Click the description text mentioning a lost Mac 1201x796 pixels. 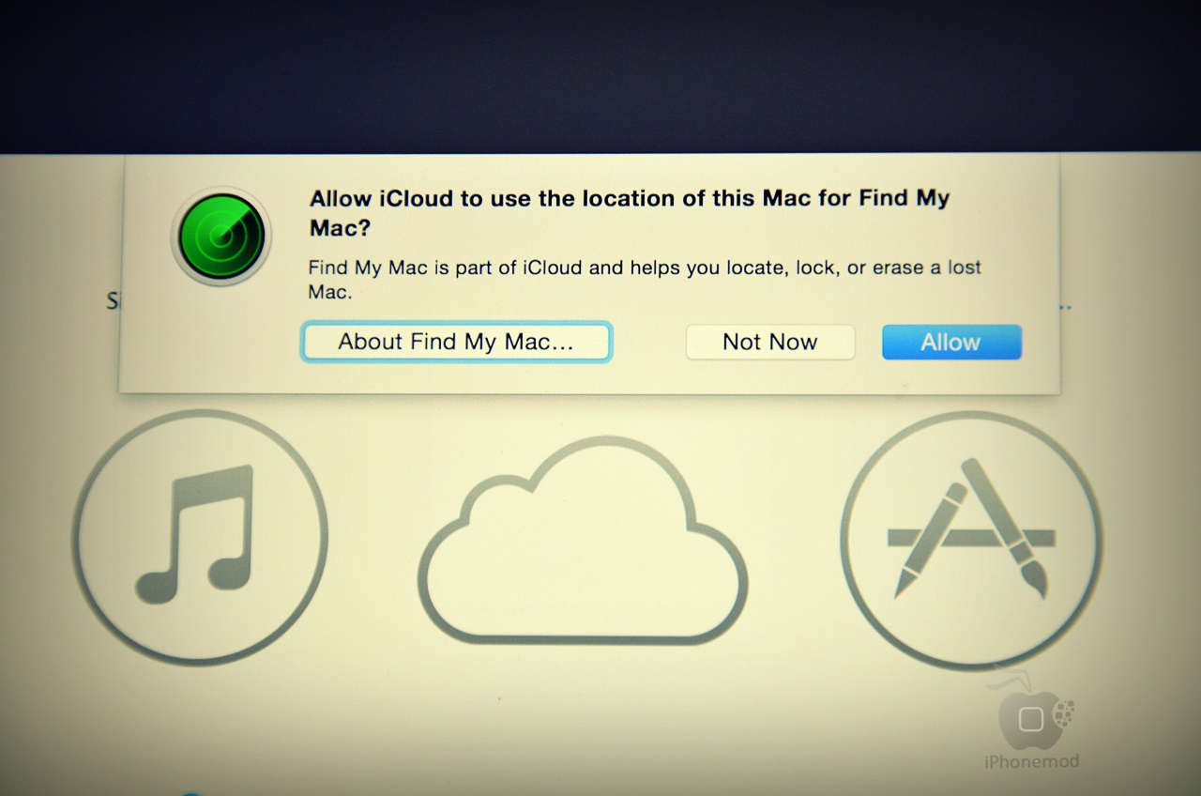pos(645,279)
